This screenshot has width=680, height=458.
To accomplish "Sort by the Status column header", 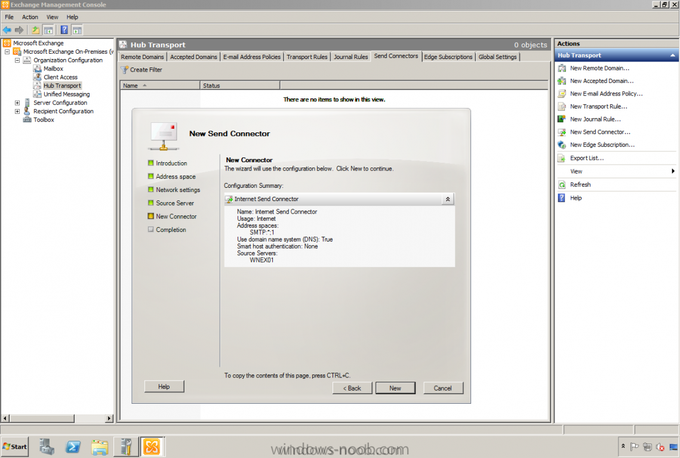I will (240, 86).
